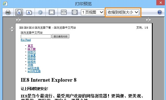Open Page Setup gear icon

(40, 12)
